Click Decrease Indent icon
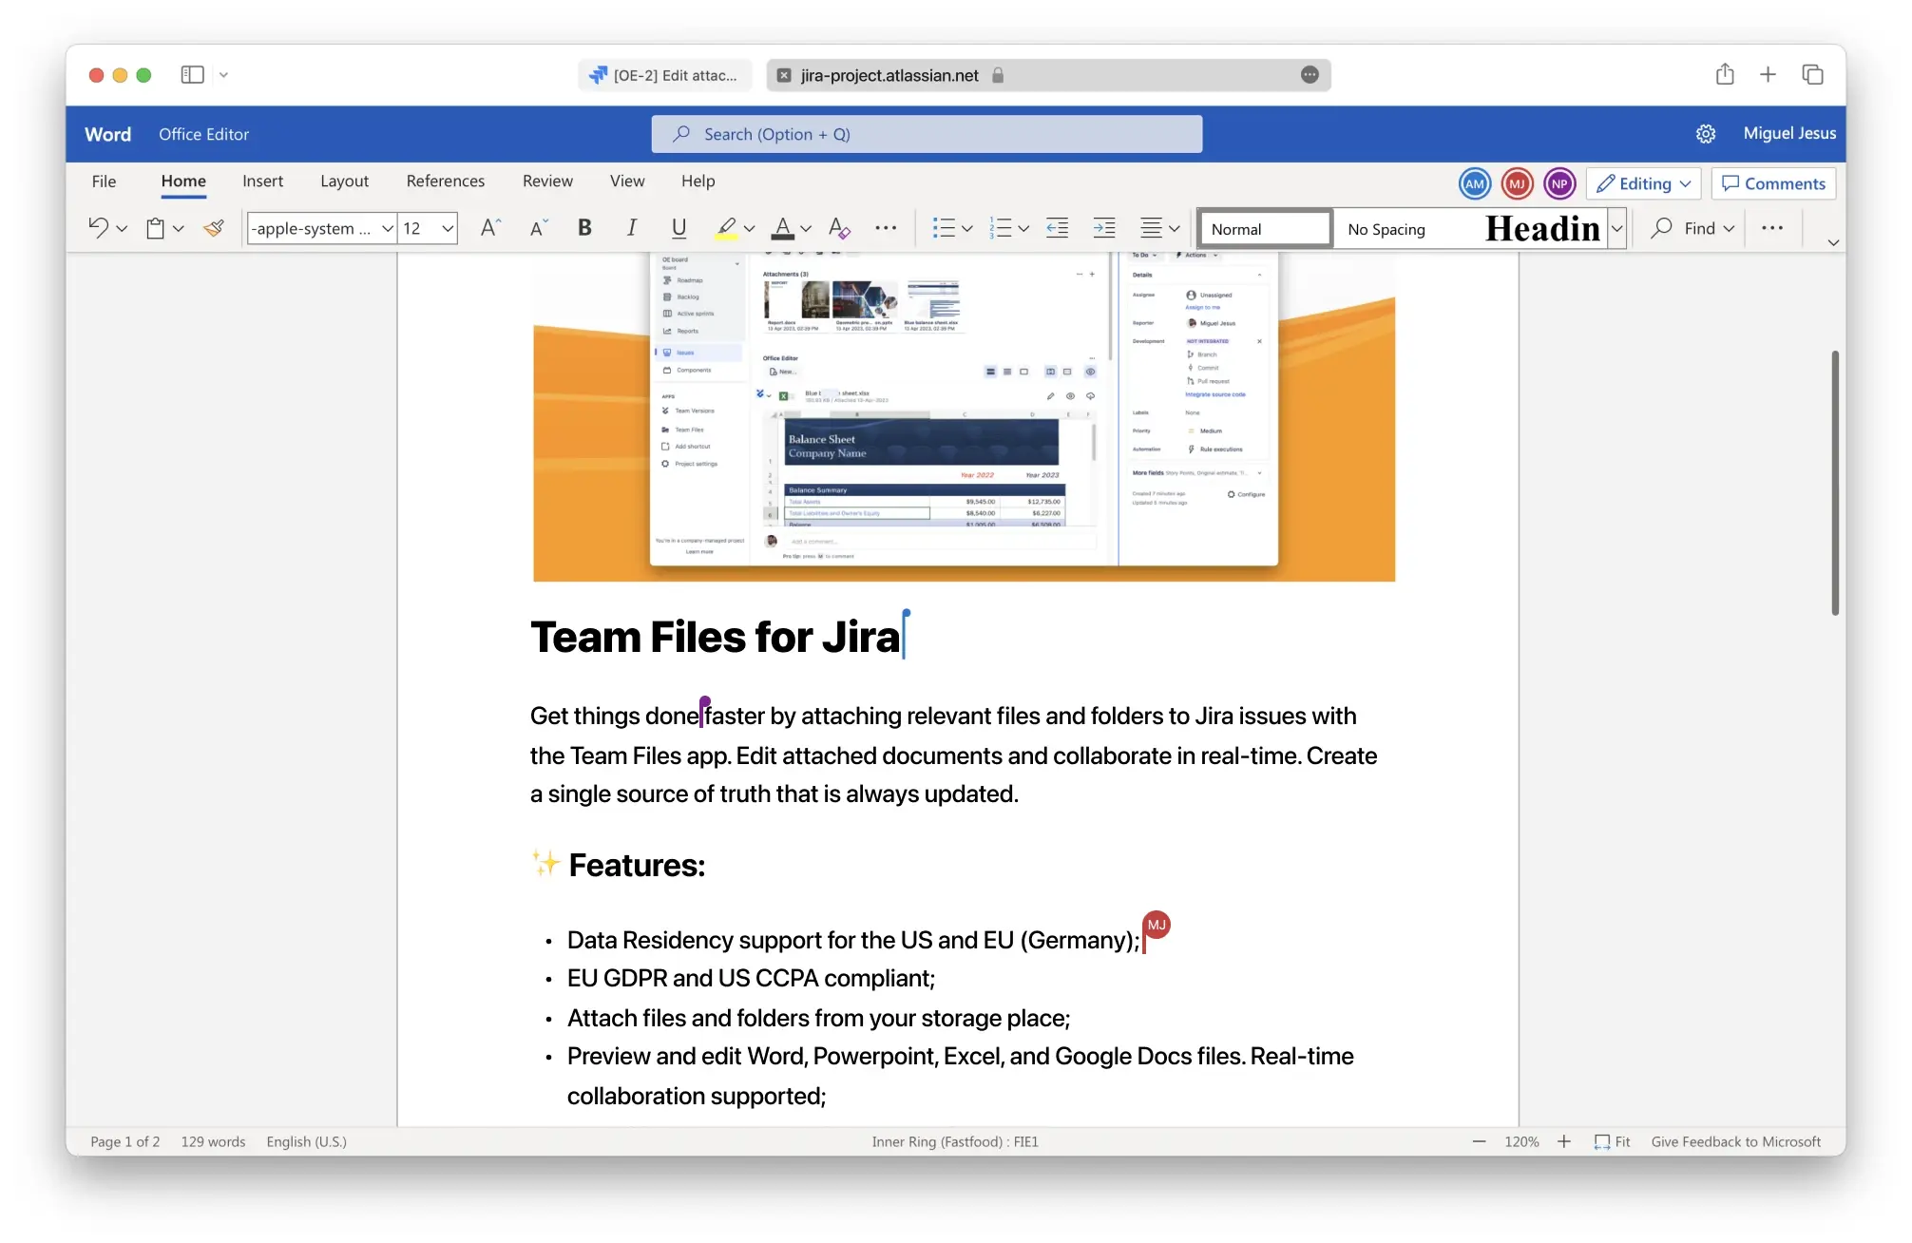The image size is (1912, 1243). pyautogui.click(x=1057, y=228)
